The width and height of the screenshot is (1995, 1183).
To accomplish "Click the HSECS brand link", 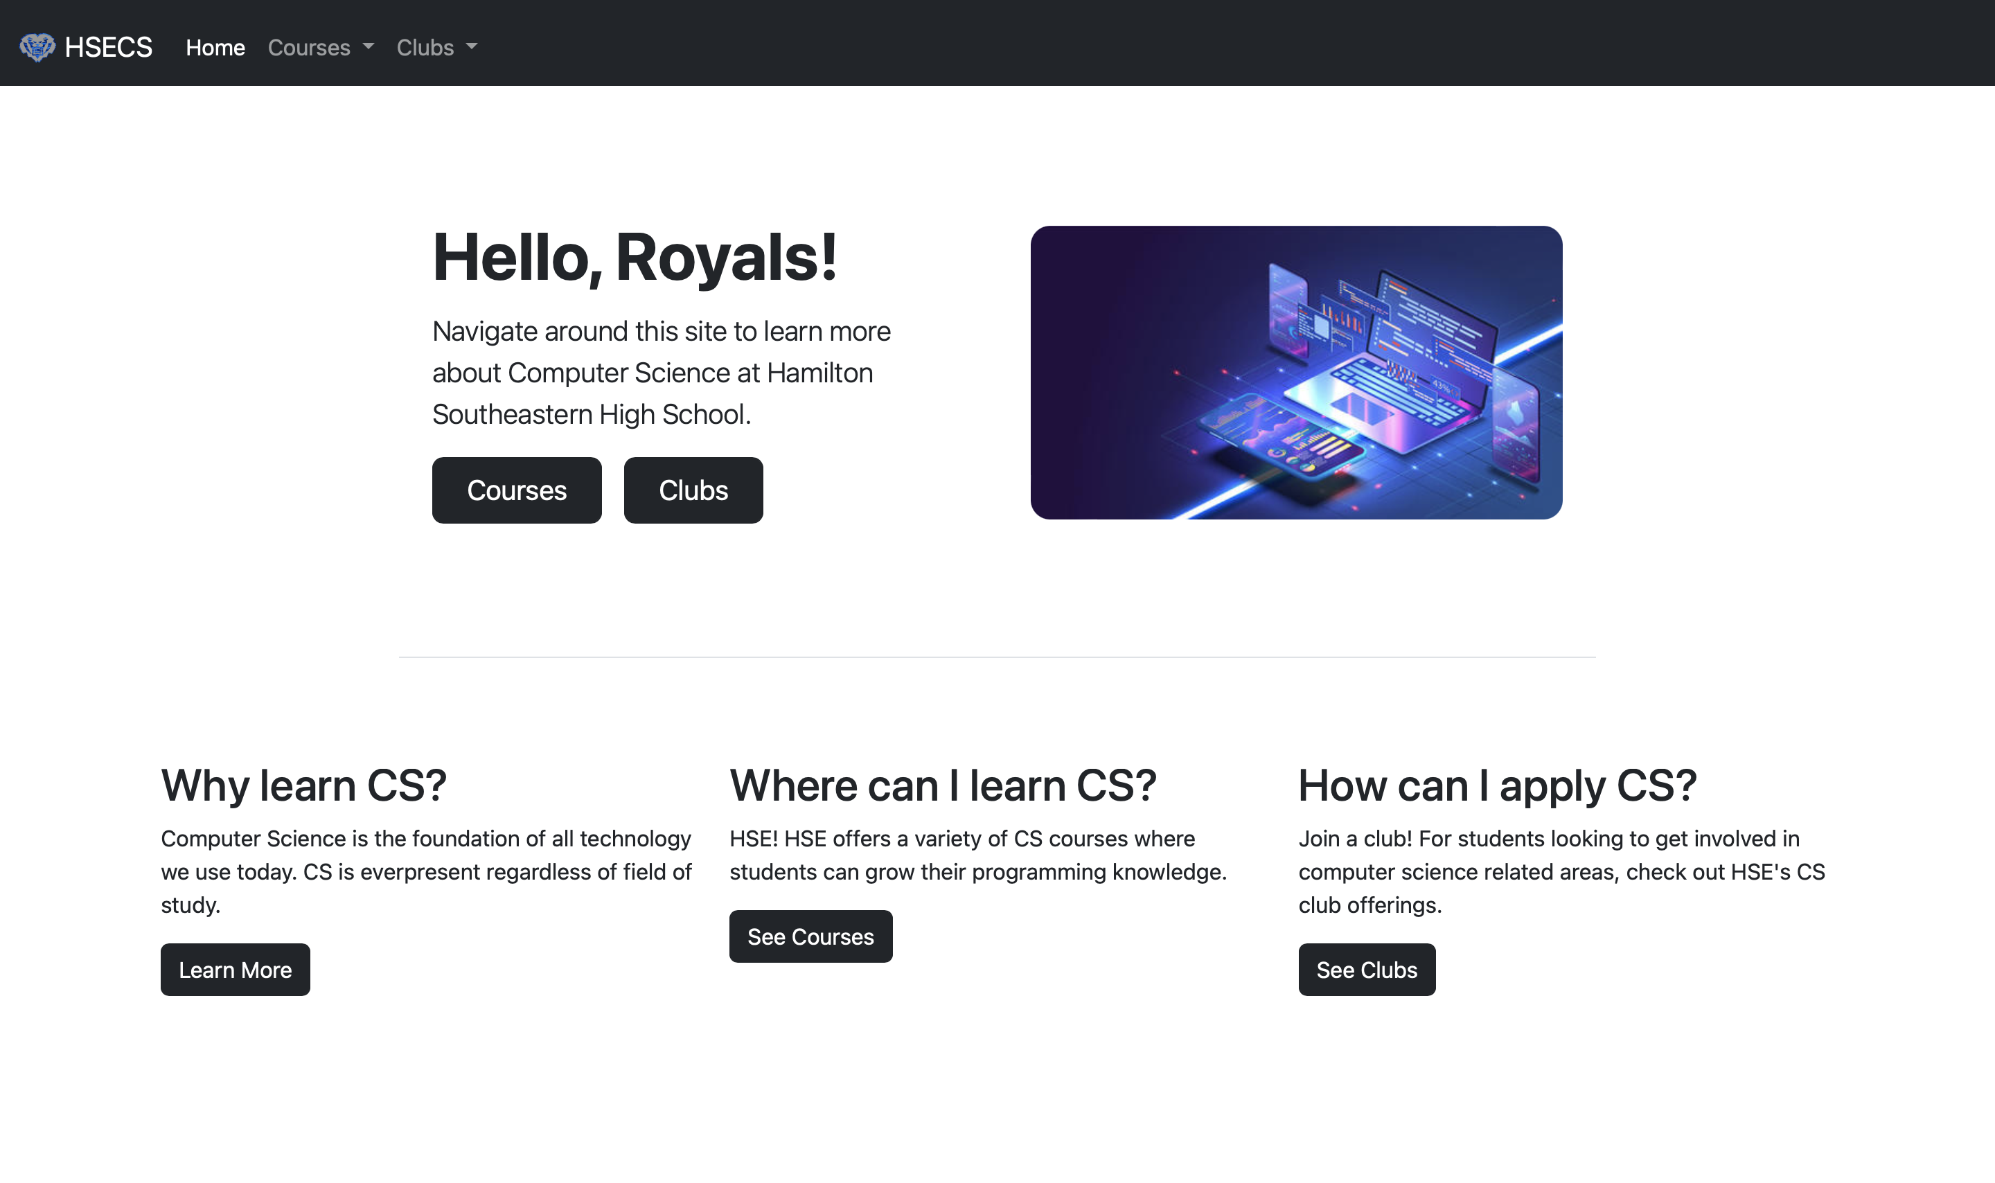I will click(108, 46).
